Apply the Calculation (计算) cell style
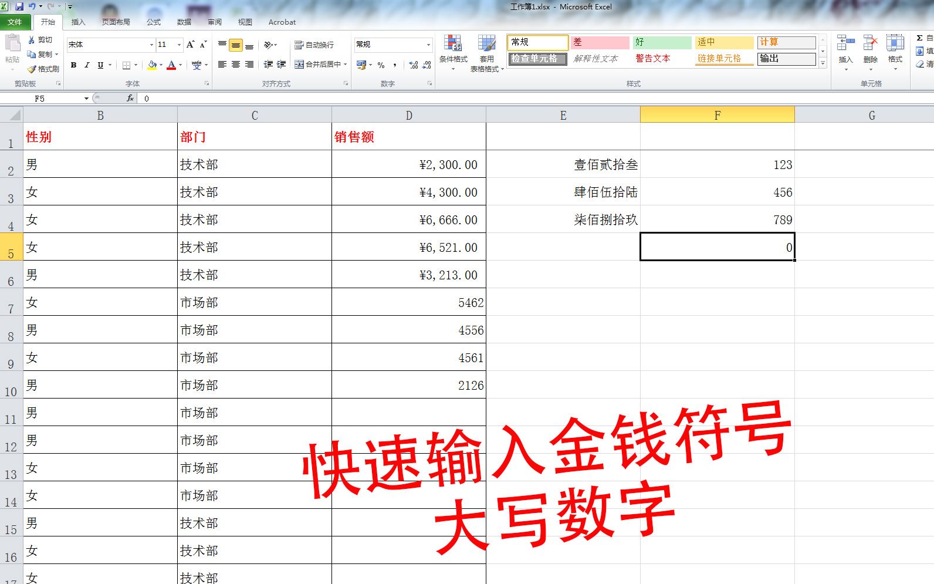This screenshot has width=934, height=584. tap(787, 42)
